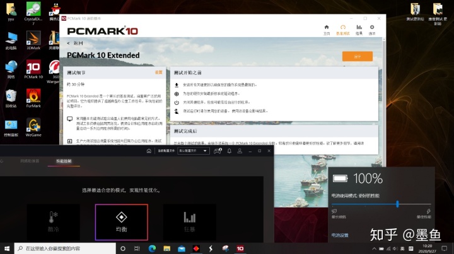
Task: Open the PCMark 10 options gear
Action: 372,30
